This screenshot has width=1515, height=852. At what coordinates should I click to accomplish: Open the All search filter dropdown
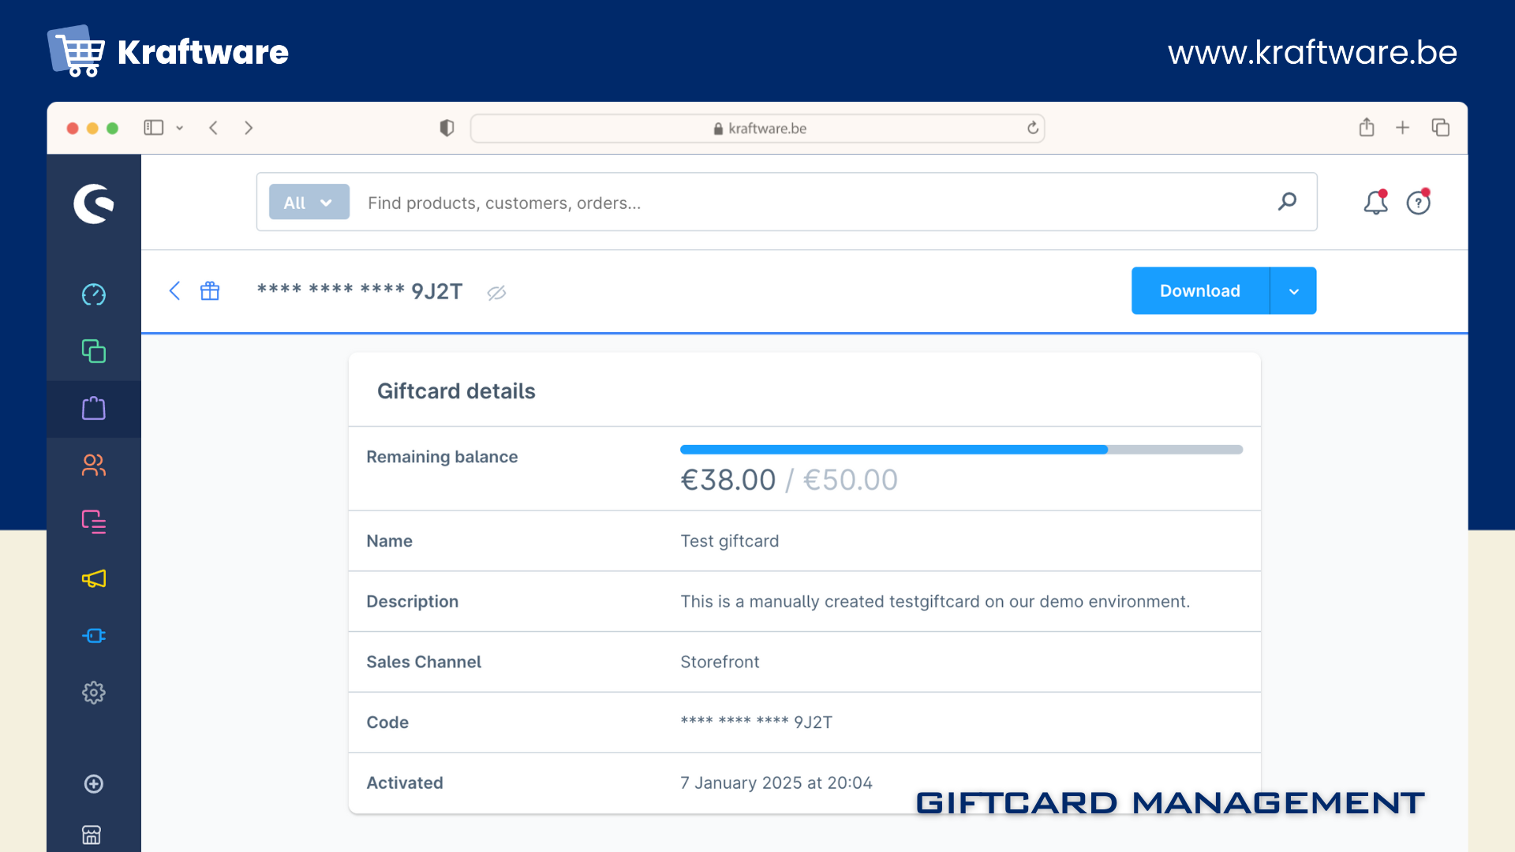click(x=309, y=203)
